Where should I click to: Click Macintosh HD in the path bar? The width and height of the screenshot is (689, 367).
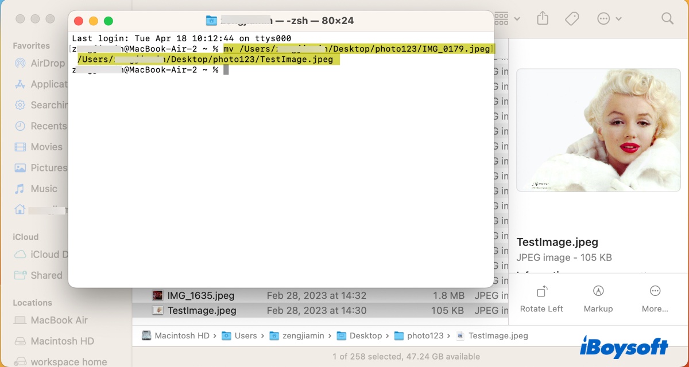pyautogui.click(x=183, y=335)
